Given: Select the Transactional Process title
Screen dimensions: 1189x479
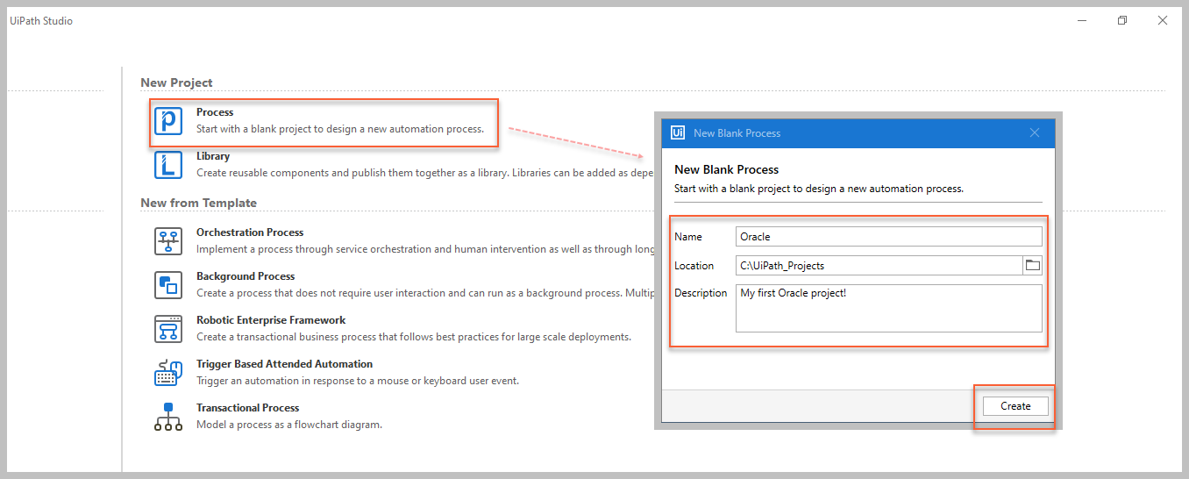Looking at the screenshot, I should (247, 408).
